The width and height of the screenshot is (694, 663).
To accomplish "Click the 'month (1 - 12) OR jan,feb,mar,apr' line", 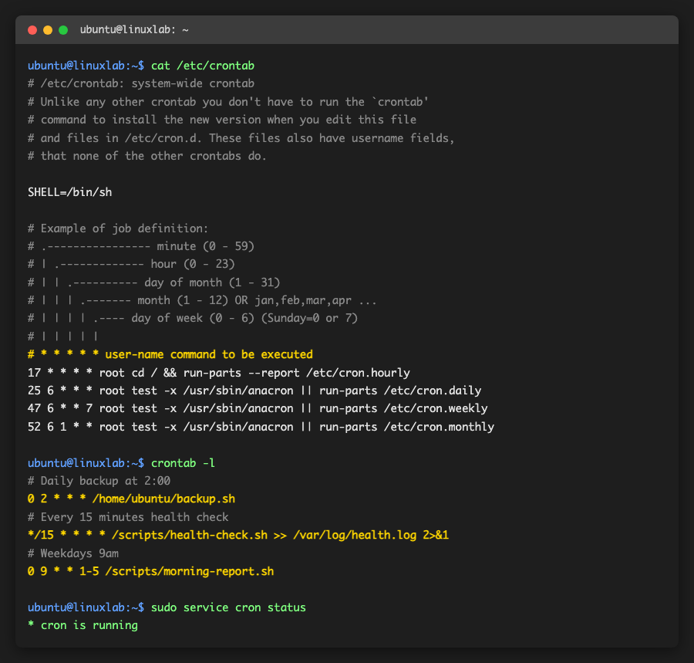I will pyautogui.click(x=202, y=301).
